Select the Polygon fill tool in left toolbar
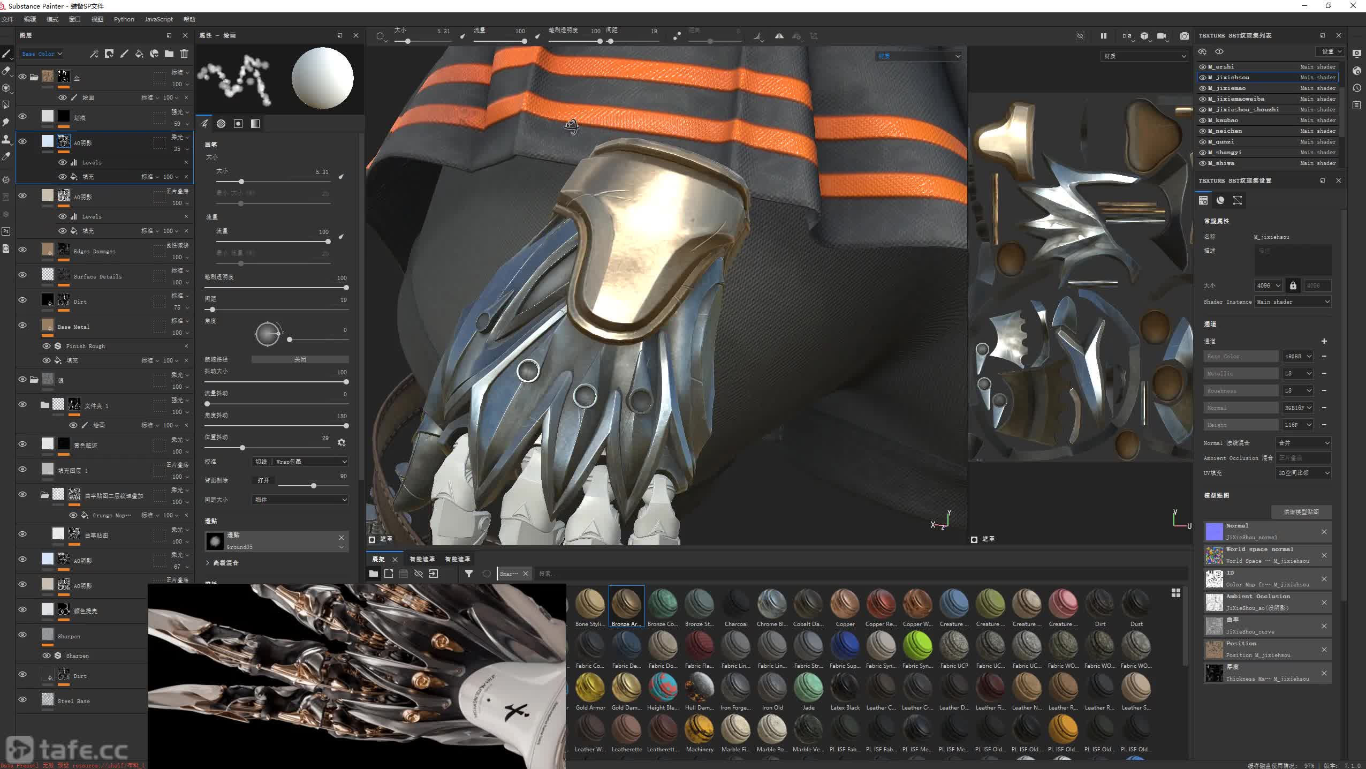Screen dimensions: 1366x769 6,105
